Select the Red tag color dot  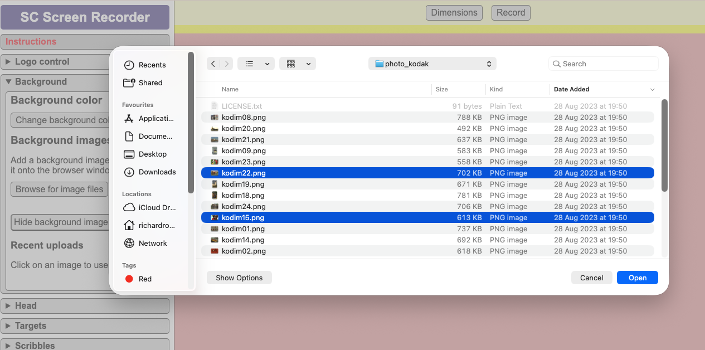(129, 279)
